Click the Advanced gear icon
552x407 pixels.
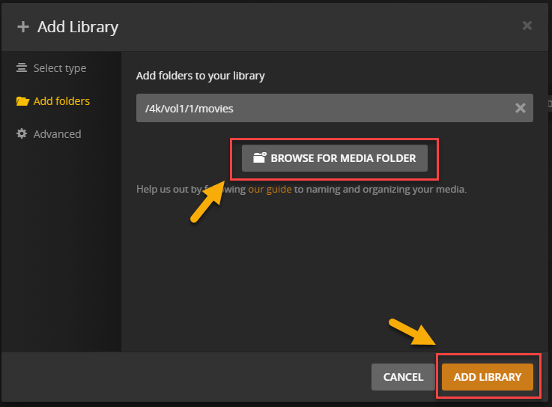(22, 134)
